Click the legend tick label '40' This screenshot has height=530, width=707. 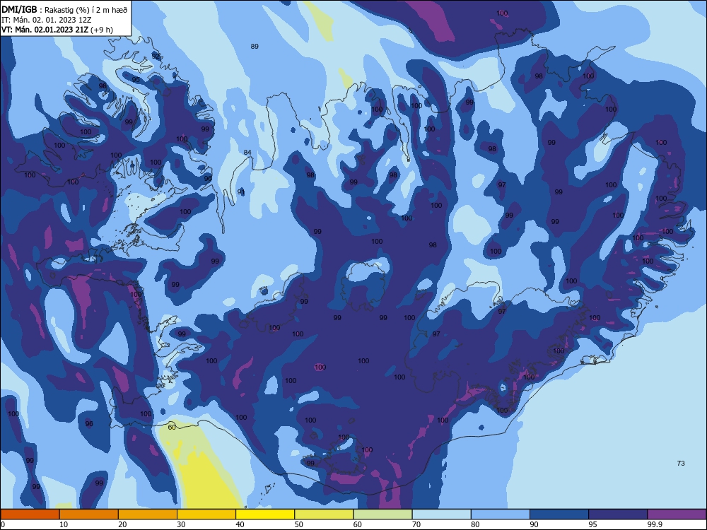tap(240, 524)
